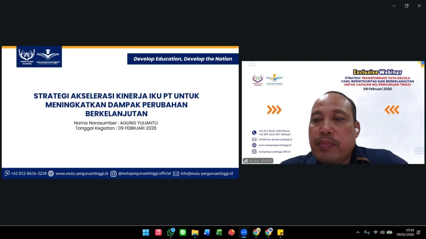The image size is (426, 239).
Task: Switch to Microsoft Excel
Action: pos(219,232)
